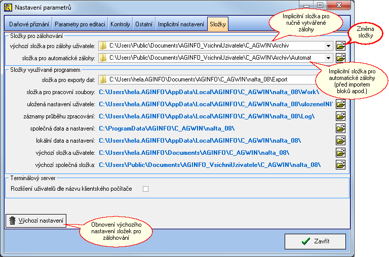This screenshot has width=389, height=257.
Task: Click the Archiv path field for user backups
Action: click(x=215, y=46)
